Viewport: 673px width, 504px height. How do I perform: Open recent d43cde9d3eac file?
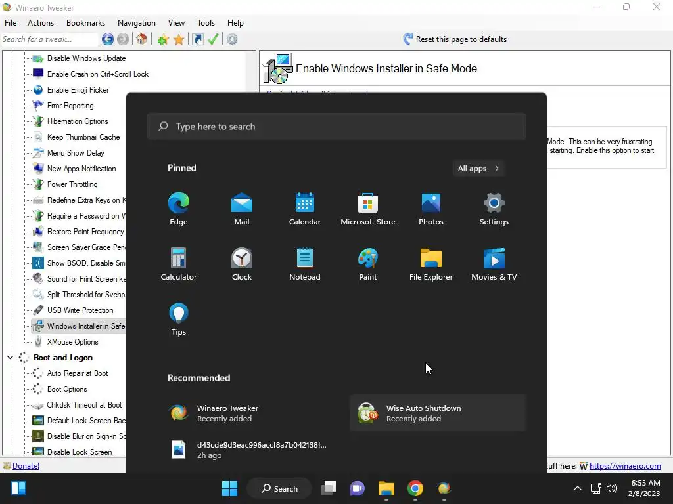(x=248, y=450)
